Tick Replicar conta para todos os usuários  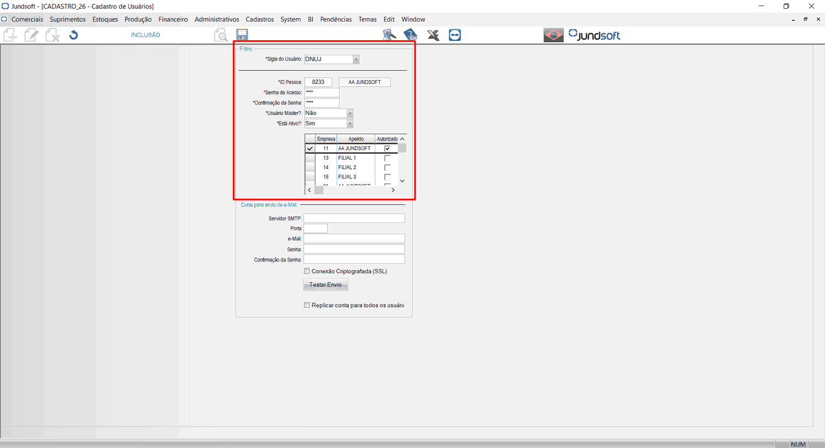[x=307, y=305]
